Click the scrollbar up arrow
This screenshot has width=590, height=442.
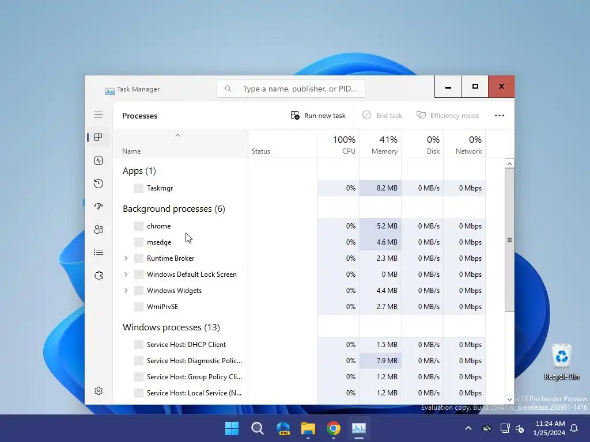(x=509, y=163)
